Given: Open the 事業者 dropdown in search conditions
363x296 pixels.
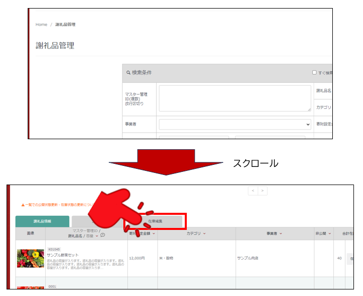Looking at the screenshot, I should [235, 124].
